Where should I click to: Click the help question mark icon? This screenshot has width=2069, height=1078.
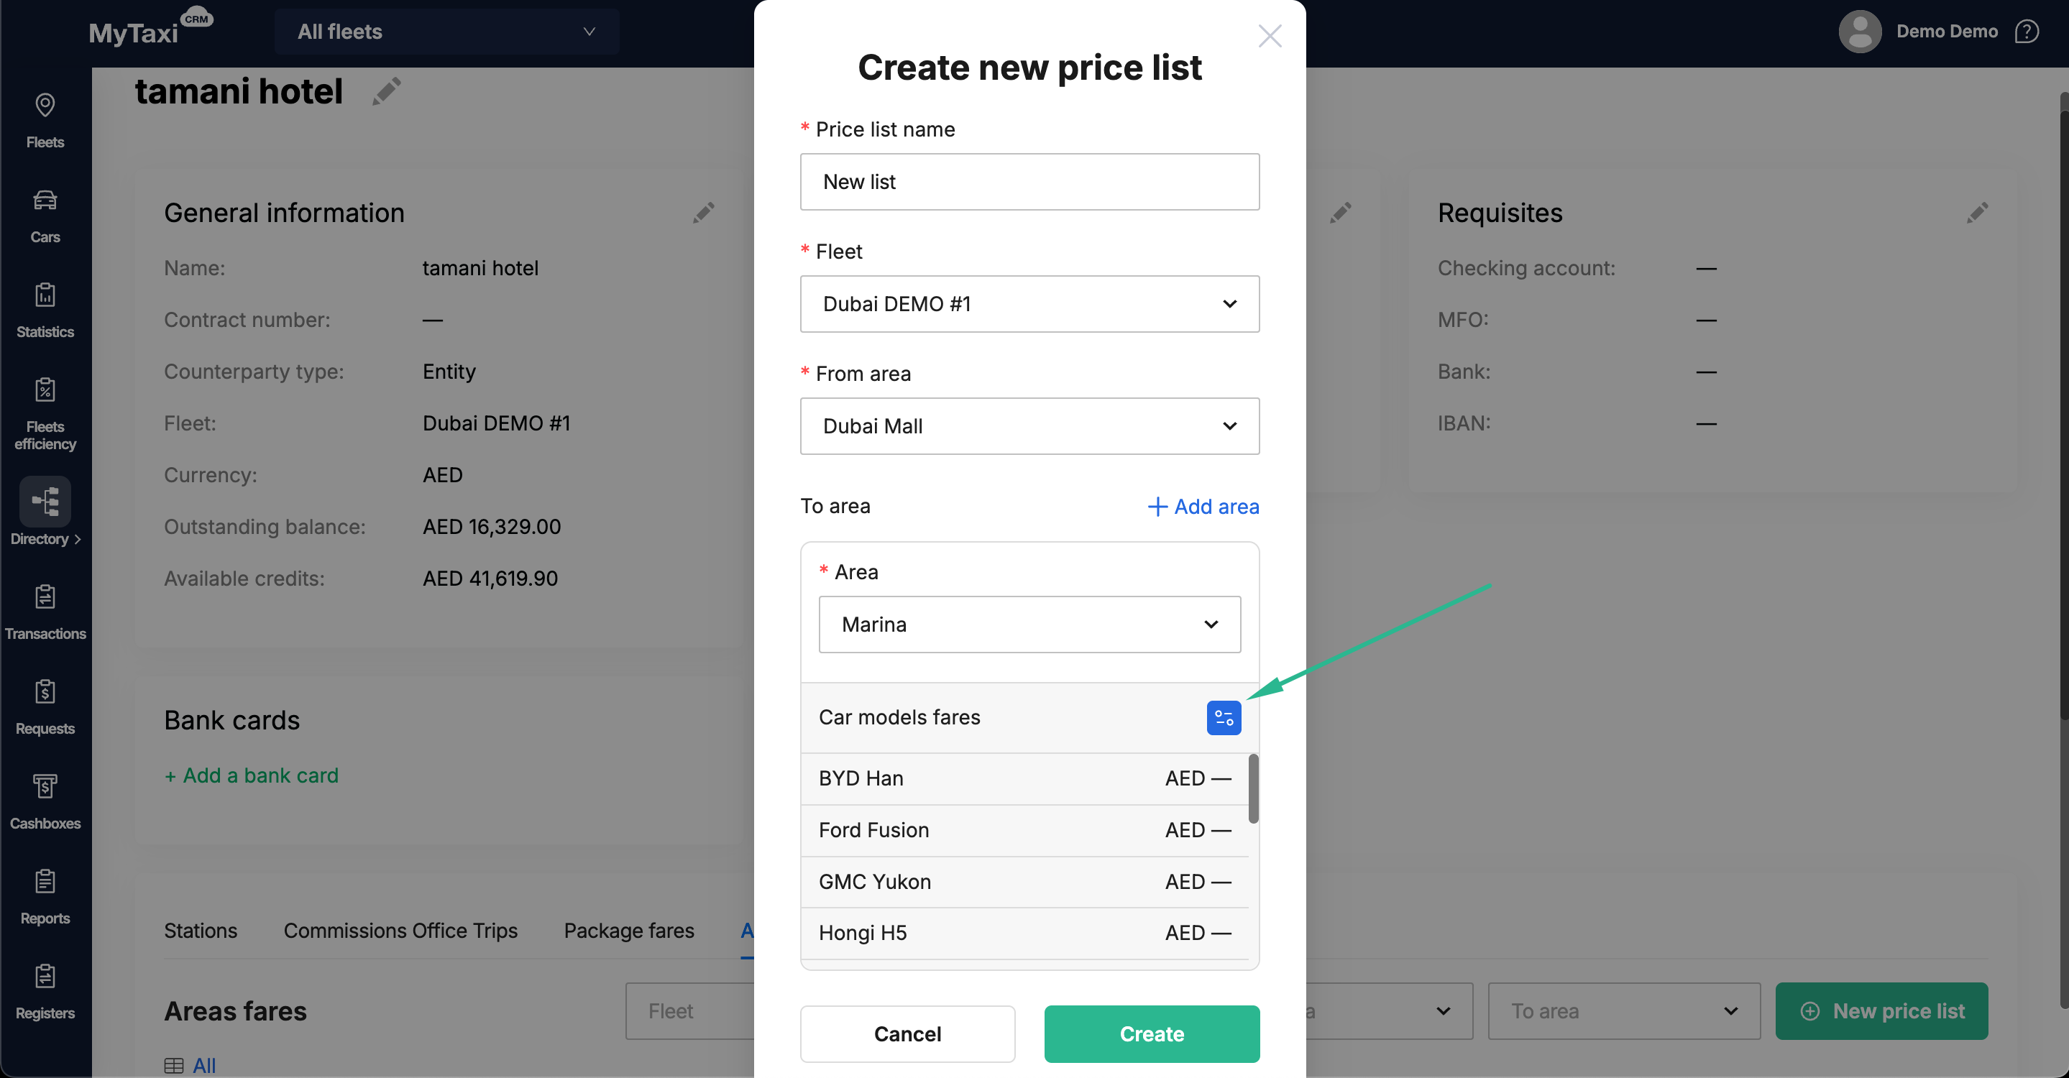click(2027, 32)
